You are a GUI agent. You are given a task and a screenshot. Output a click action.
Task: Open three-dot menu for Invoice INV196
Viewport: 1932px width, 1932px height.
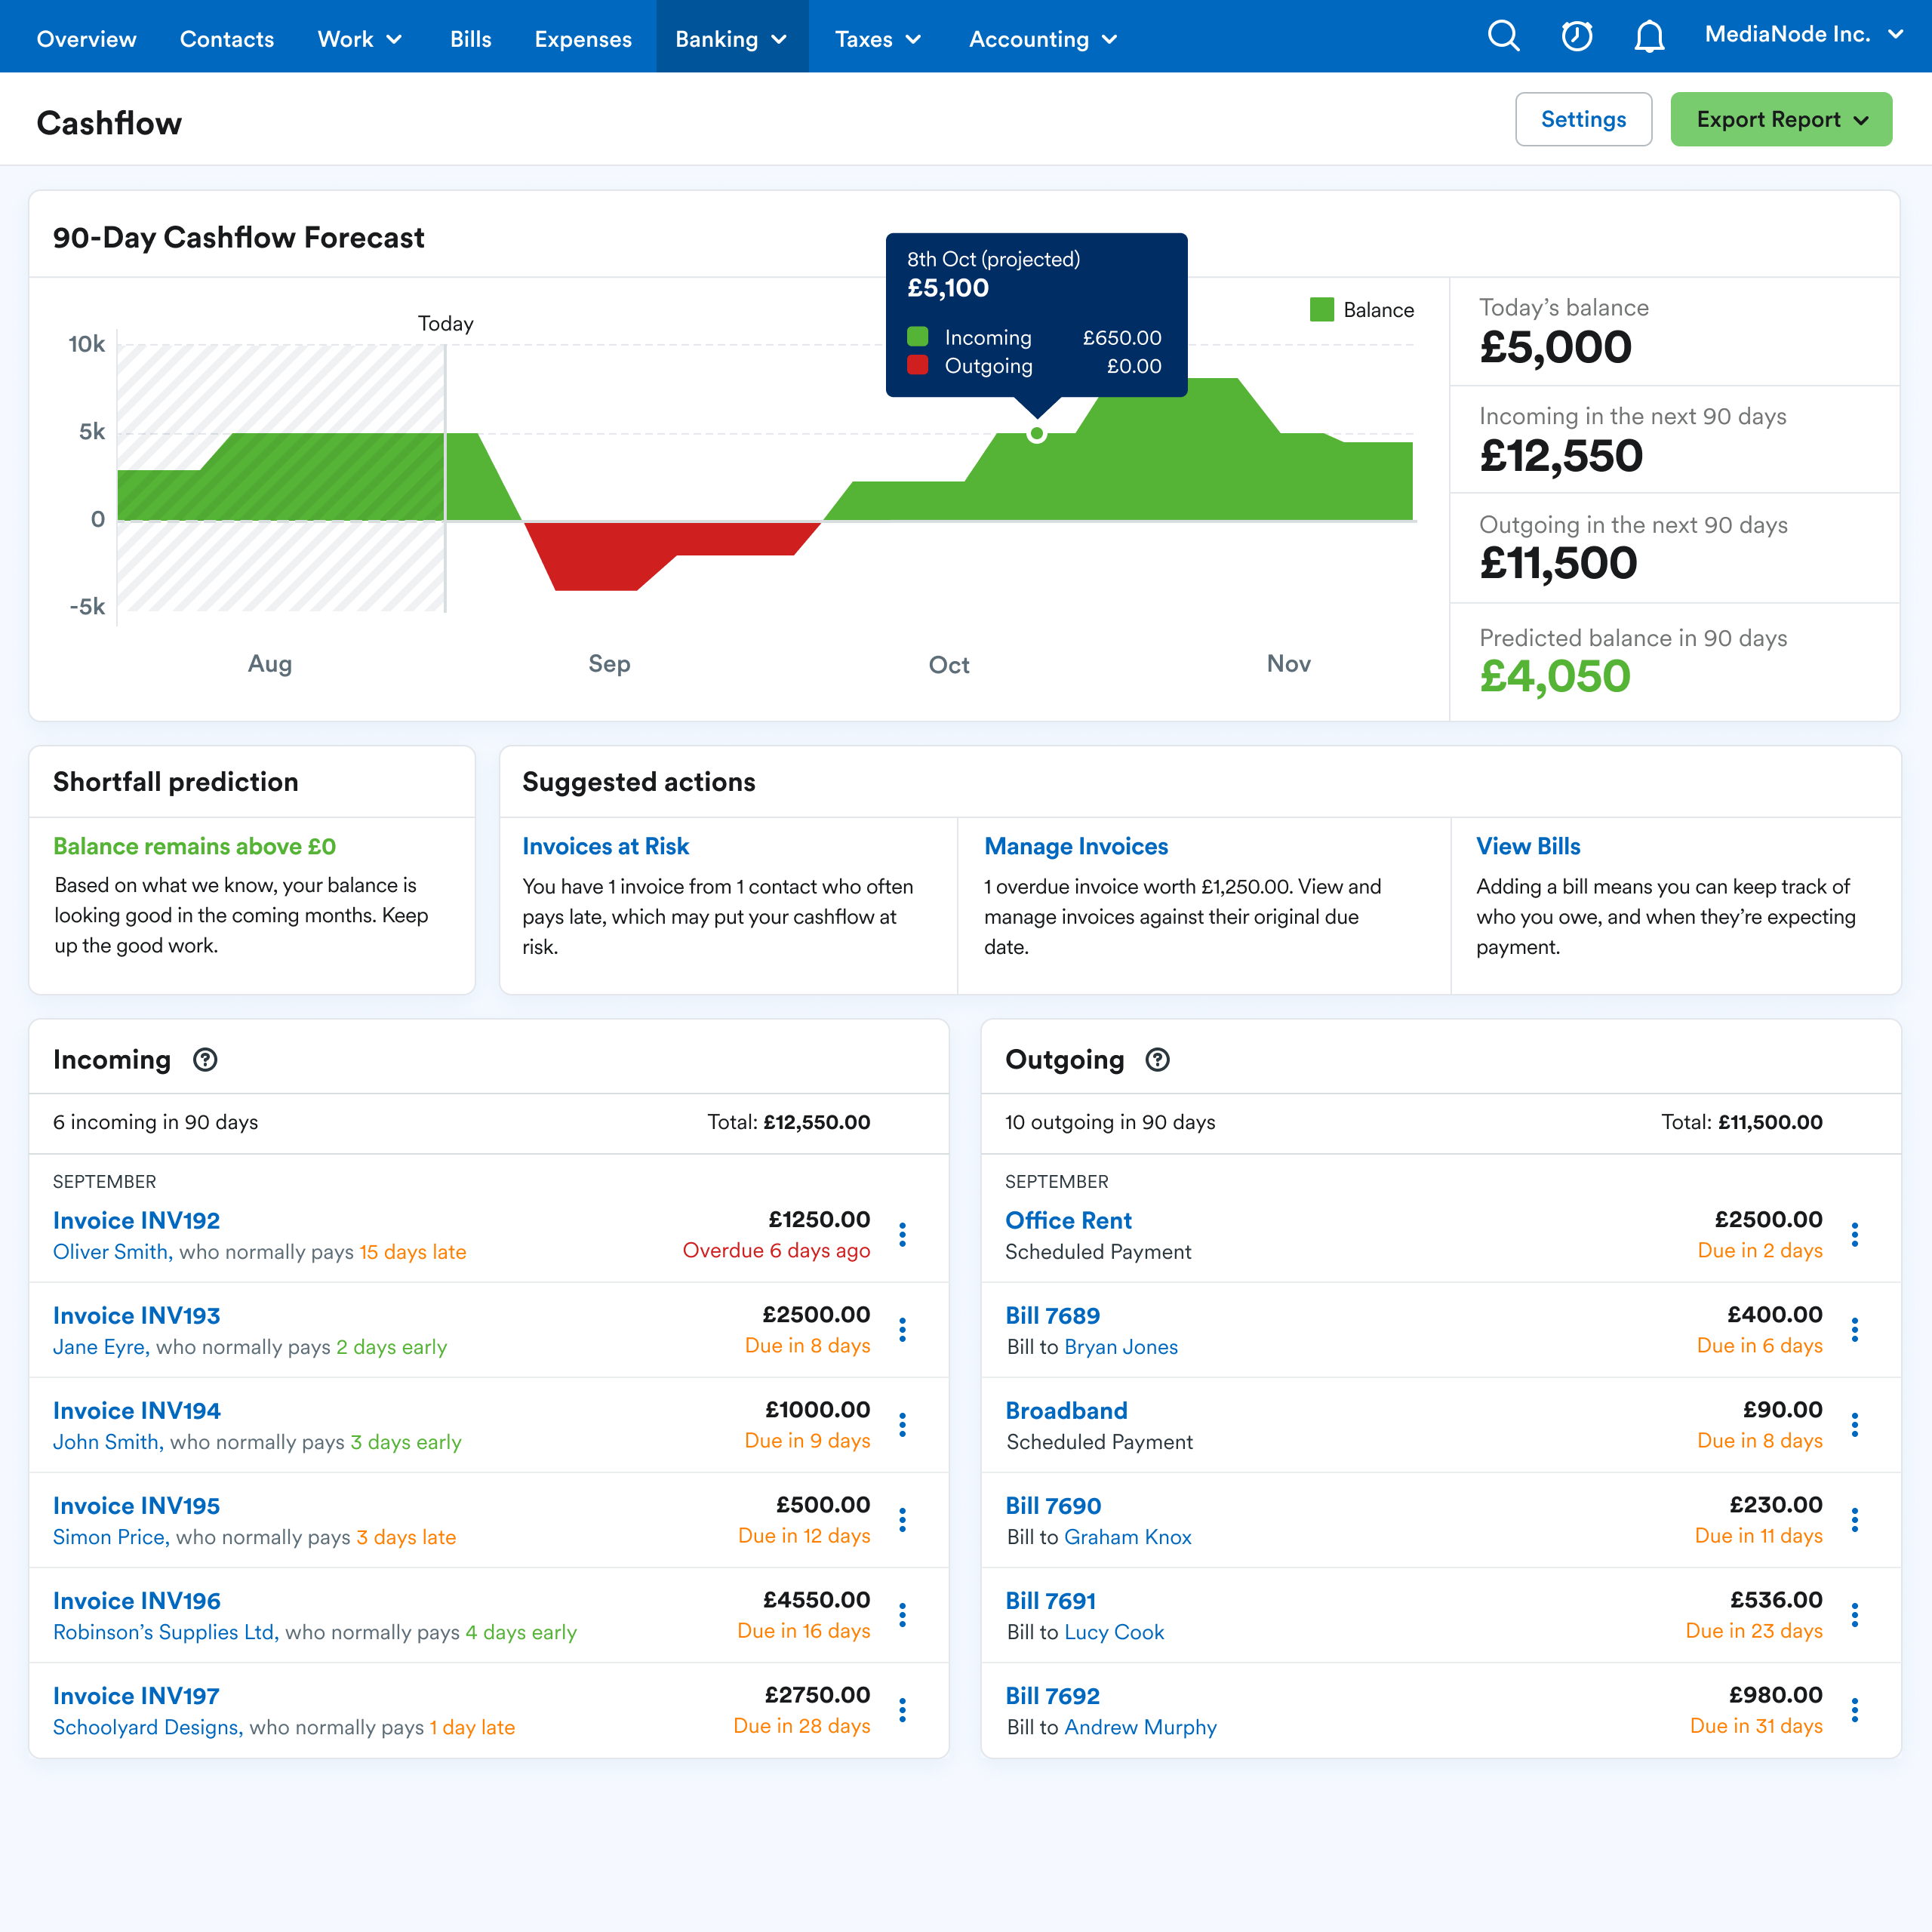(902, 1615)
